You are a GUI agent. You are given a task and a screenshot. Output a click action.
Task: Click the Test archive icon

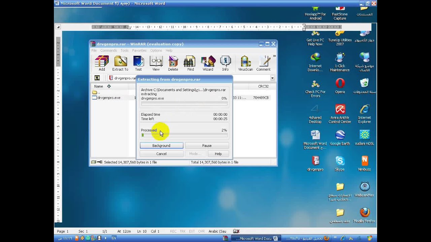pos(138,63)
